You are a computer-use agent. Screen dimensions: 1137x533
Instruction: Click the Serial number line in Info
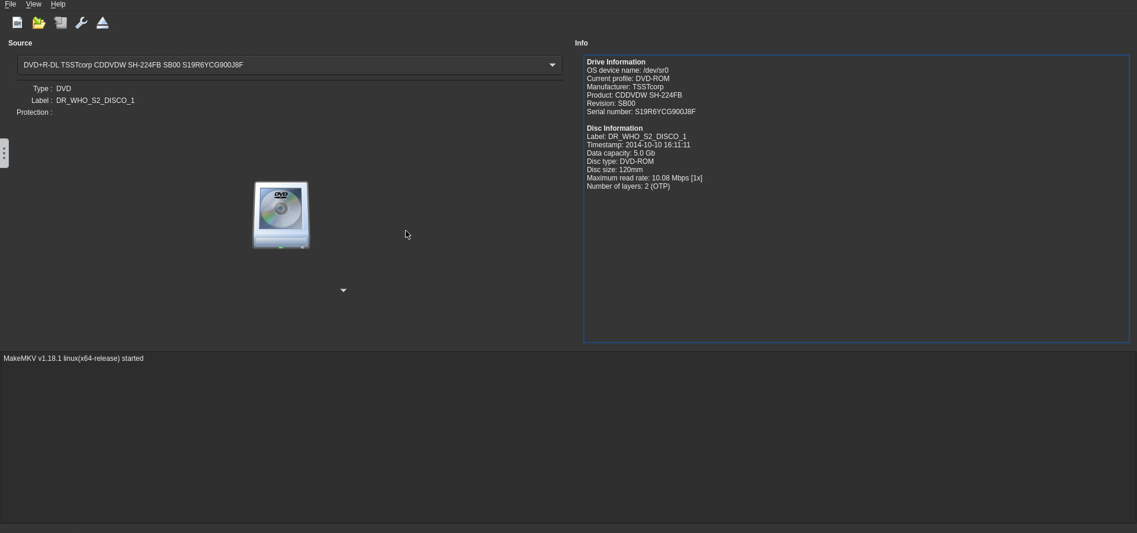click(641, 112)
